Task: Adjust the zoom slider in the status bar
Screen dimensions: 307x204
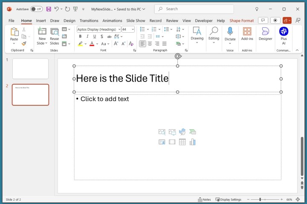Action: click(x=260, y=199)
